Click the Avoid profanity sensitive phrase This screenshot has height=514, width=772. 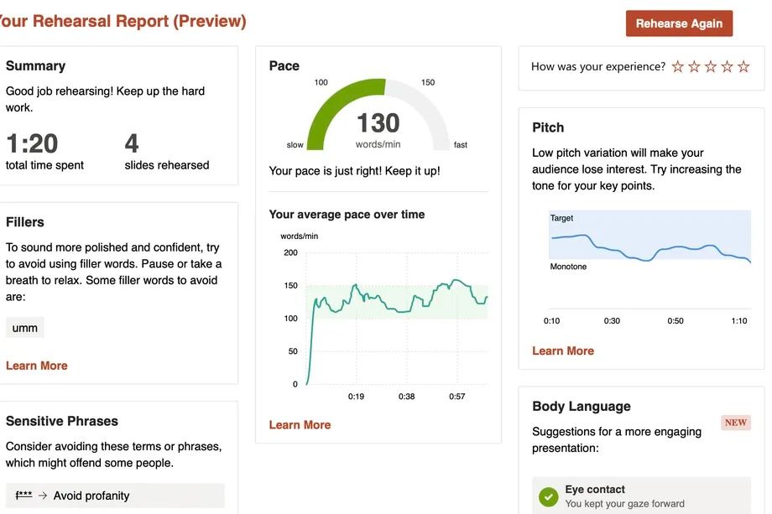coord(92,496)
